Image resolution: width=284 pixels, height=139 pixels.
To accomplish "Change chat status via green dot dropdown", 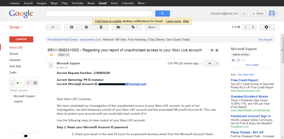I will pyautogui.click(x=19, y=83).
